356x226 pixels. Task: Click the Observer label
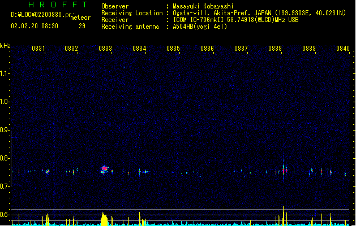pyautogui.click(x=115, y=6)
